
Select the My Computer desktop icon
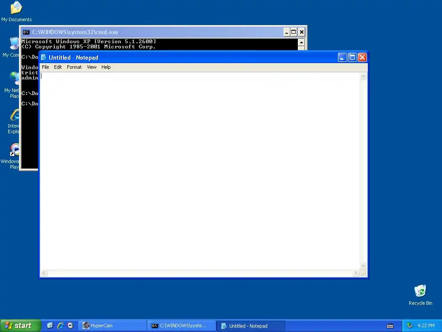coord(11,47)
